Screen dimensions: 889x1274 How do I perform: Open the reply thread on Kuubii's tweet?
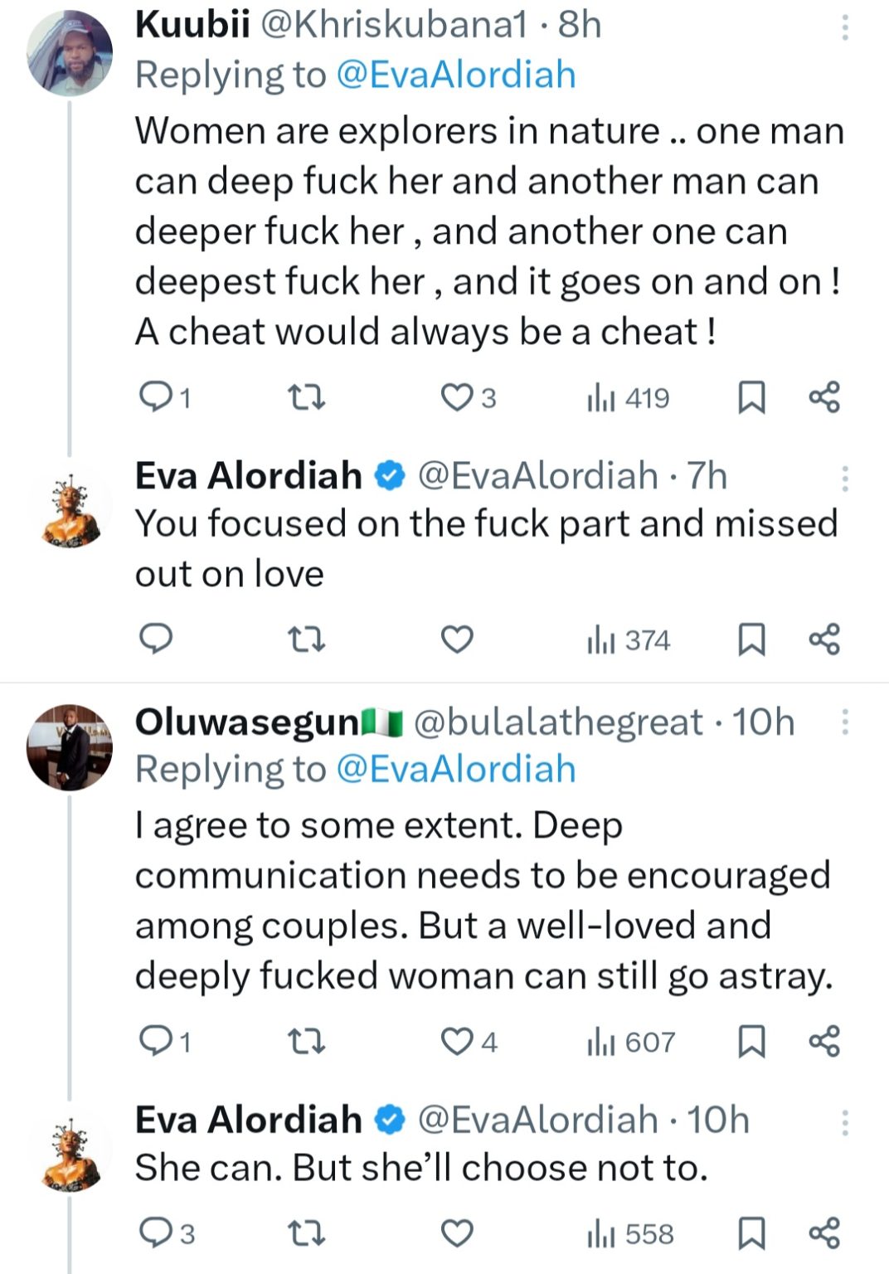154,398
